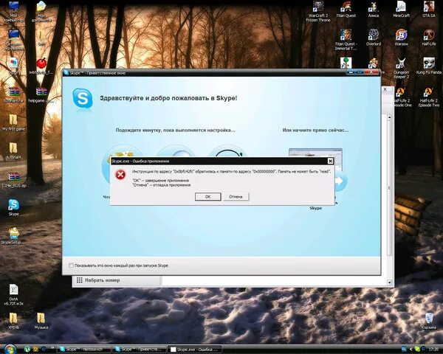Click the Windows Start orb
This screenshot has height=354, width=443.
(x=10, y=350)
